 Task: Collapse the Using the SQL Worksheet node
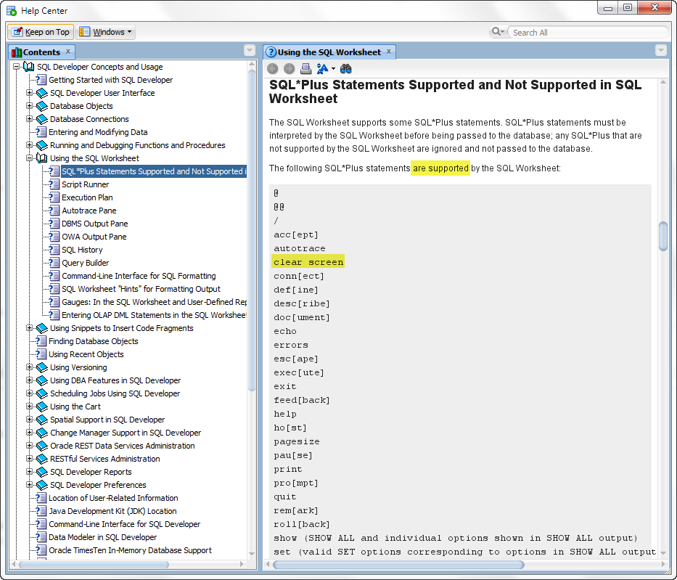click(30, 158)
